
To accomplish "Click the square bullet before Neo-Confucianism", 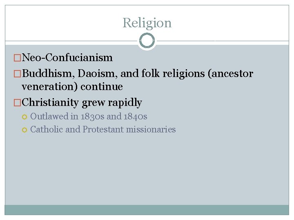I will coord(17,58).
